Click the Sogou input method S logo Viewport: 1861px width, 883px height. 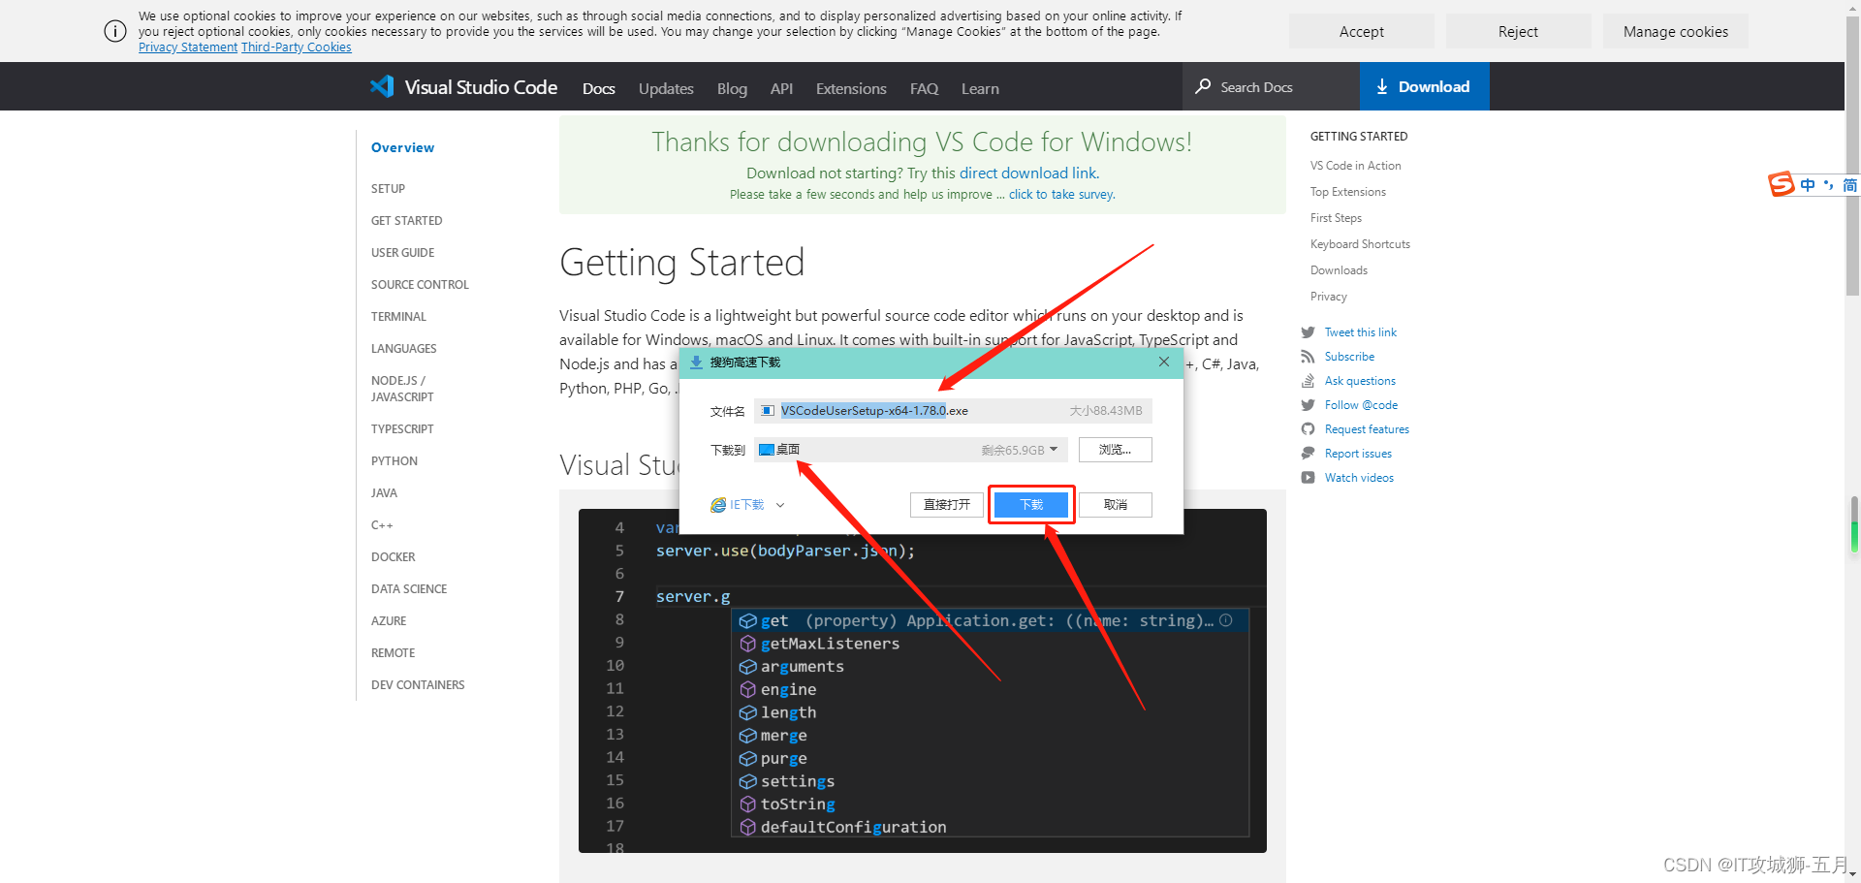[x=1782, y=184]
